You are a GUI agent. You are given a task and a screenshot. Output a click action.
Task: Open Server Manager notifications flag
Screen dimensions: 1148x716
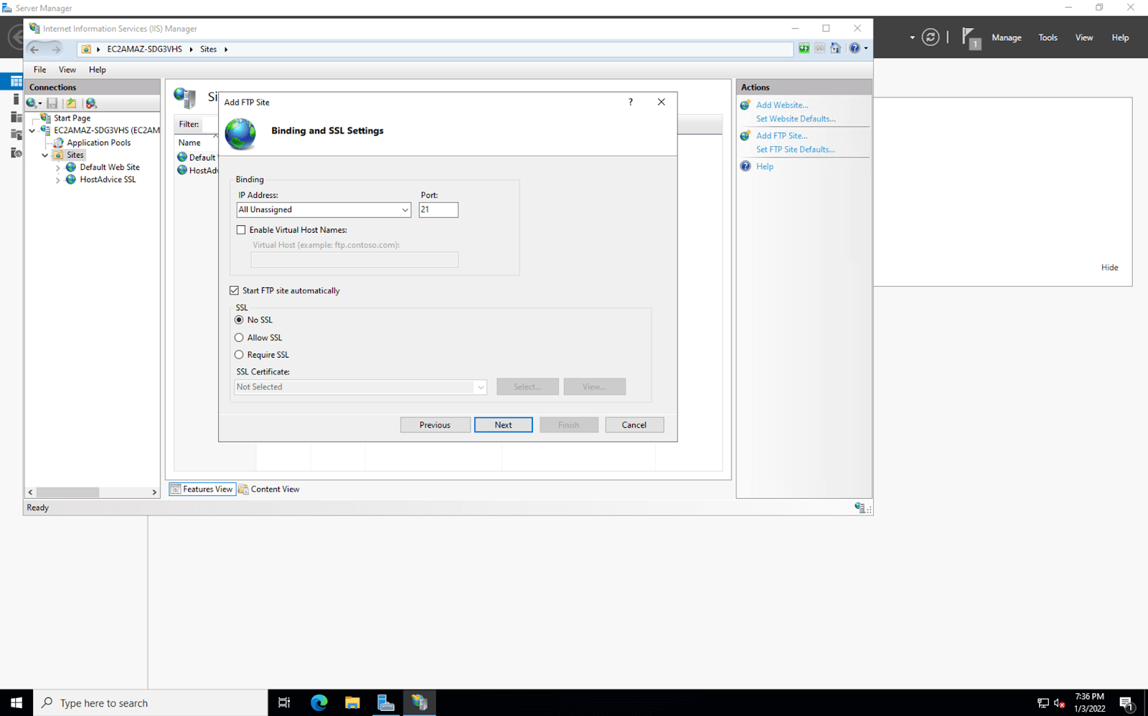[970, 37]
